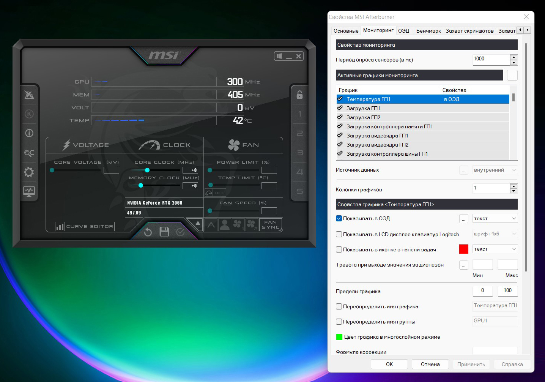The image size is (545, 382).
Task: Open the шрифт 4x6 font dropdown
Action: pyautogui.click(x=495, y=234)
